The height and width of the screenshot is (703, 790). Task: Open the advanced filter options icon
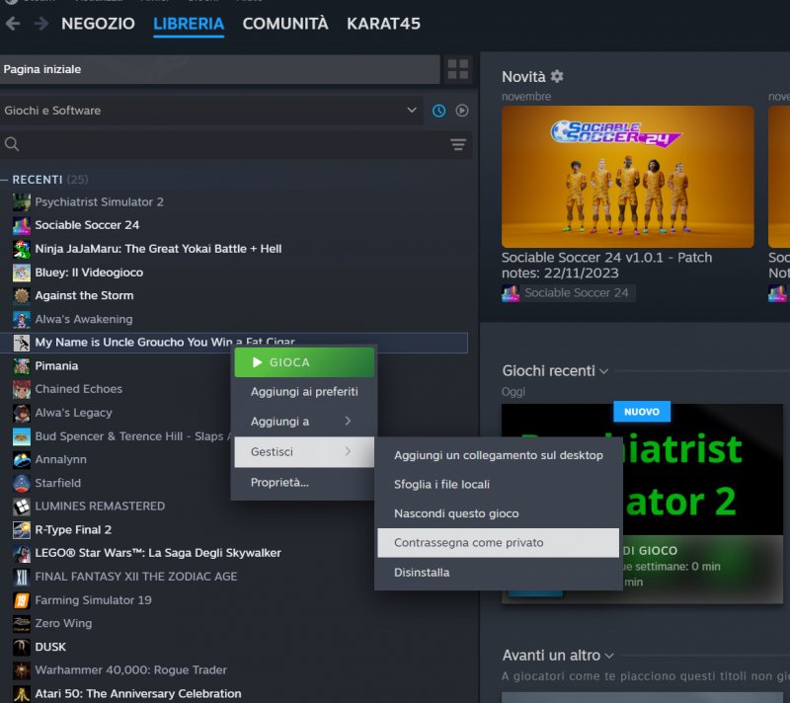click(x=457, y=144)
